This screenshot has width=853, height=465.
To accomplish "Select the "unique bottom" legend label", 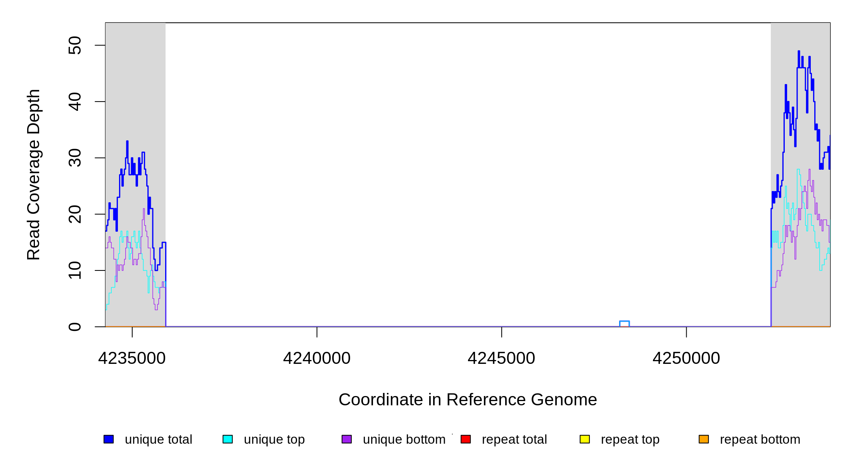I will click(404, 439).
